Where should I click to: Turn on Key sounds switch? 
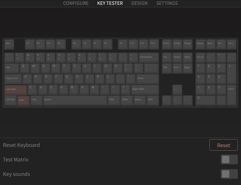coord(229,174)
